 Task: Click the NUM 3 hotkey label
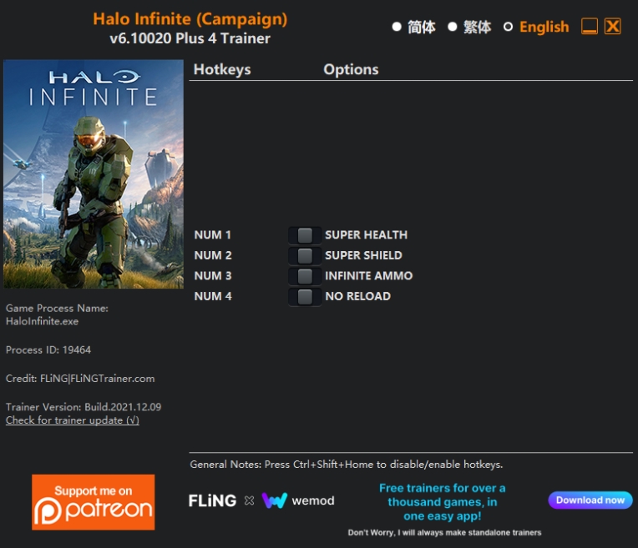click(x=213, y=276)
